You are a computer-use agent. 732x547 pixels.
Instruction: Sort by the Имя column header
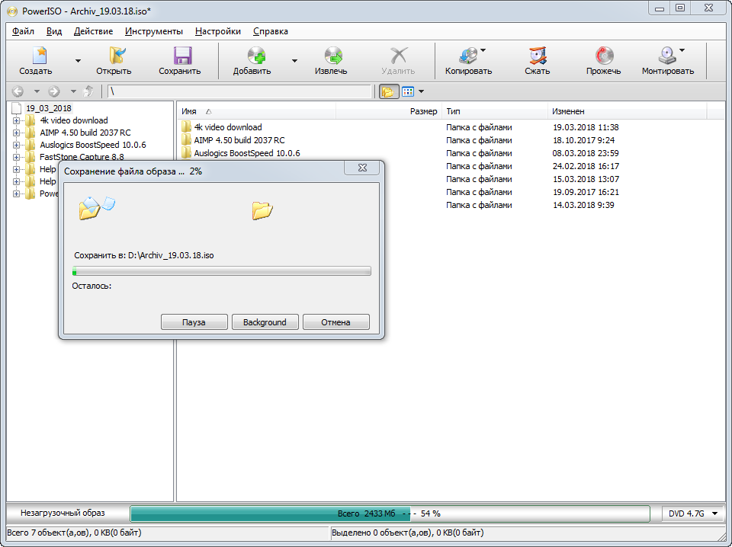(x=257, y=111)
